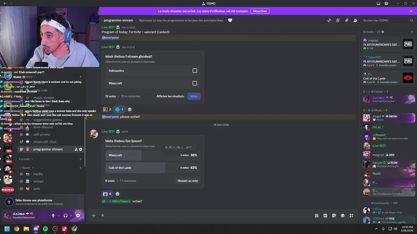Click the @everyone mention under Program of today

[110, 38]
